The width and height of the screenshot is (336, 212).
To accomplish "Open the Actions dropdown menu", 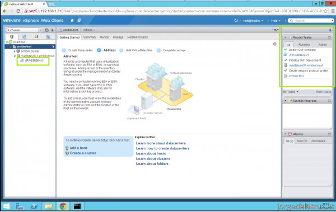I will pyautogui.click(x=89, y=30).
